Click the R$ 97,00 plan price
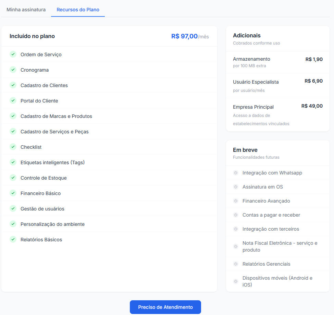 tap(184, 36)
